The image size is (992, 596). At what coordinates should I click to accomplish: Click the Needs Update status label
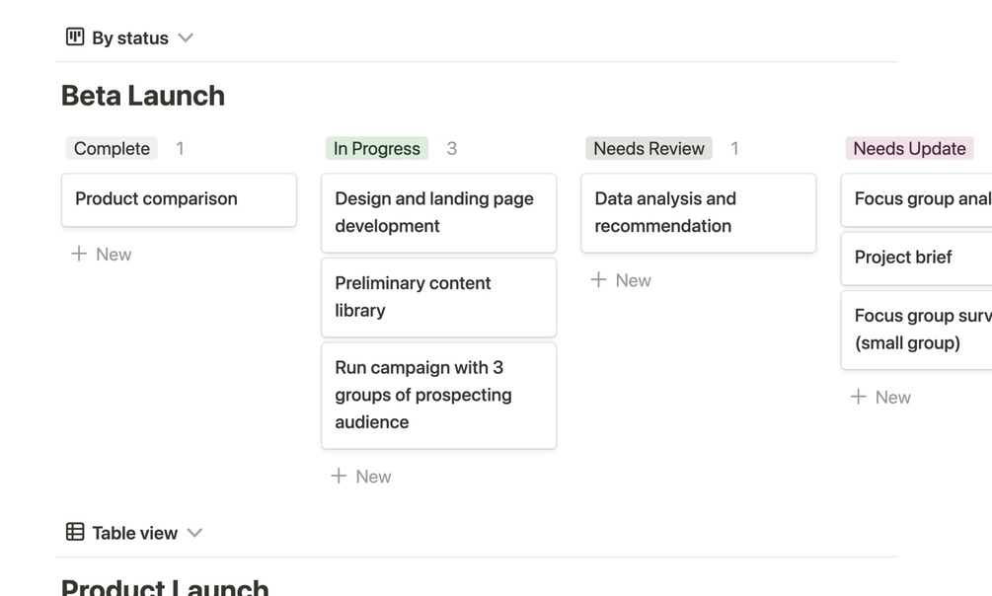908,148
